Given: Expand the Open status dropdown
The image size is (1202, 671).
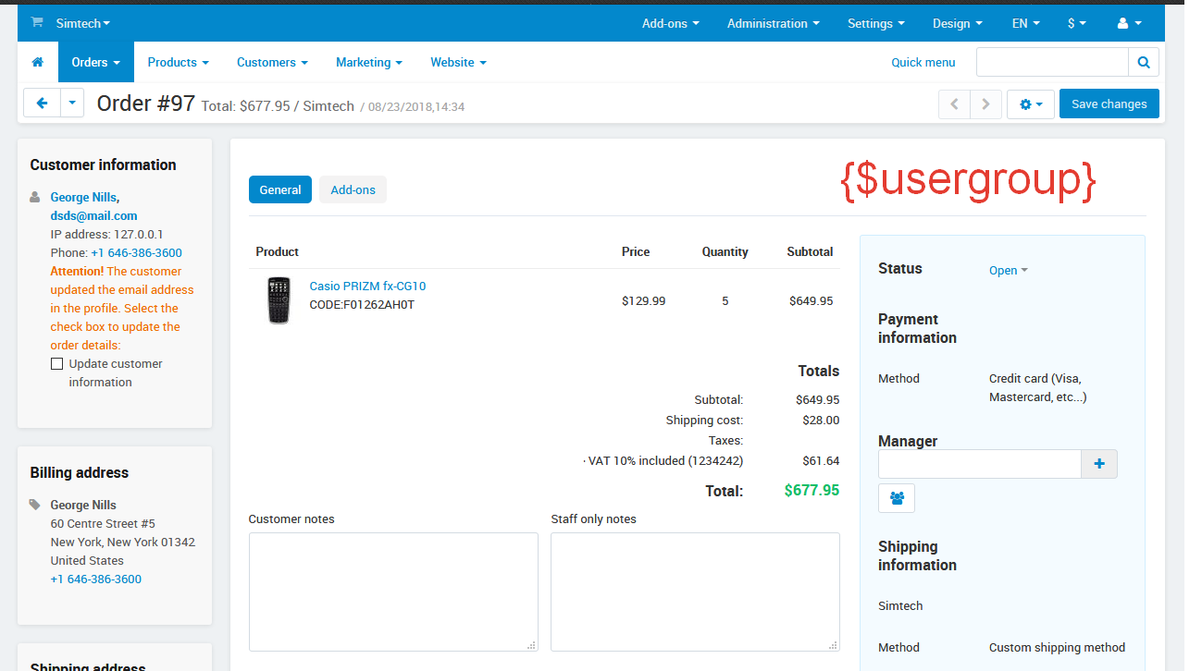Looking at the screenshot, I should tap(1008, 271).
